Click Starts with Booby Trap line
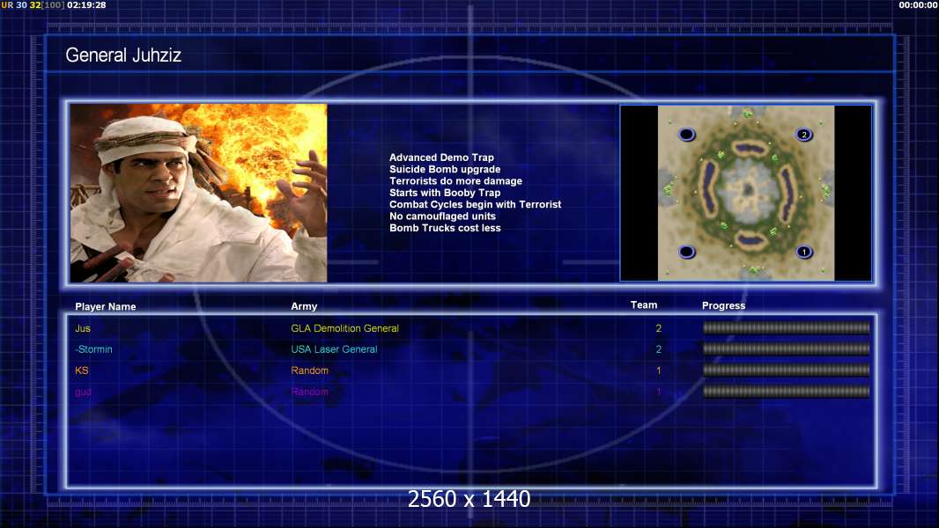939x528 pixels. 445,193
